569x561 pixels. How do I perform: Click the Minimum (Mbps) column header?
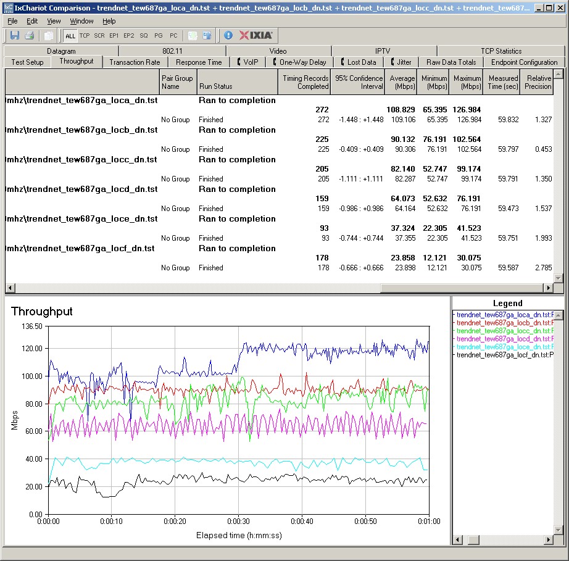pyautogui.click(x=433, y=82)
